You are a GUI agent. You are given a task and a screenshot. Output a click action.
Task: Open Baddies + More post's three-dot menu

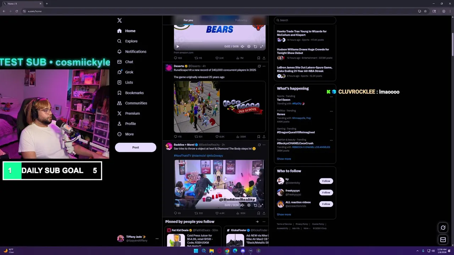coord(264,145)
